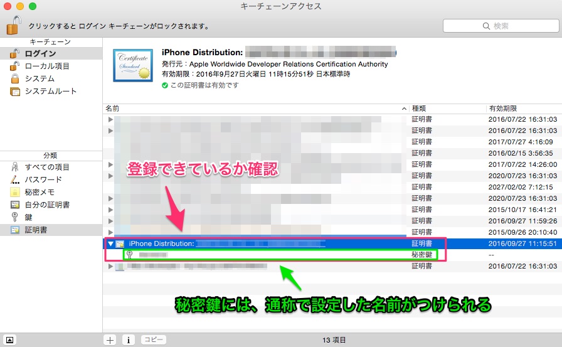
Task: Click certificate icon in iPhone Distribution row
Action: coord(120,243)
